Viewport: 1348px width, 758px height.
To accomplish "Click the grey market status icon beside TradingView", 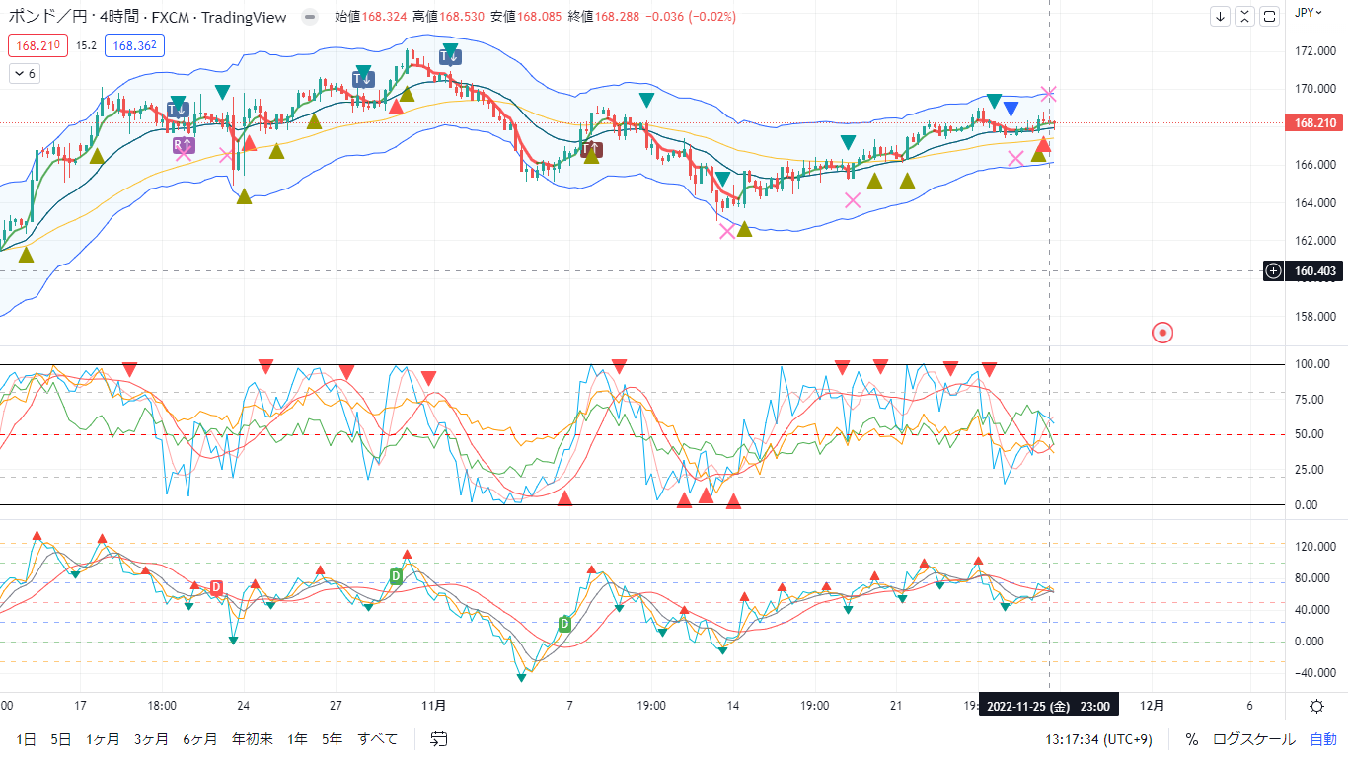I will 310,17.
